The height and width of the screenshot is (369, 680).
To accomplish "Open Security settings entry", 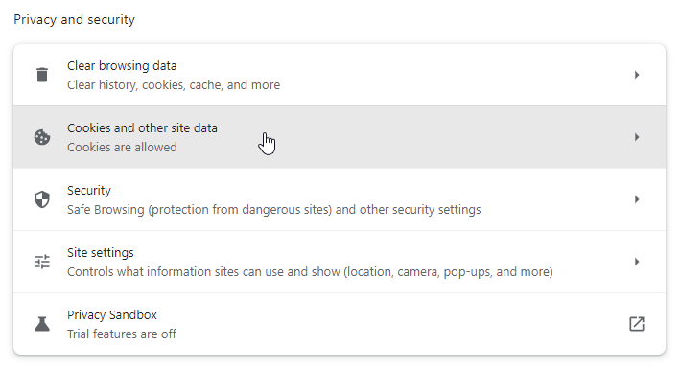I will pos(340,199).
